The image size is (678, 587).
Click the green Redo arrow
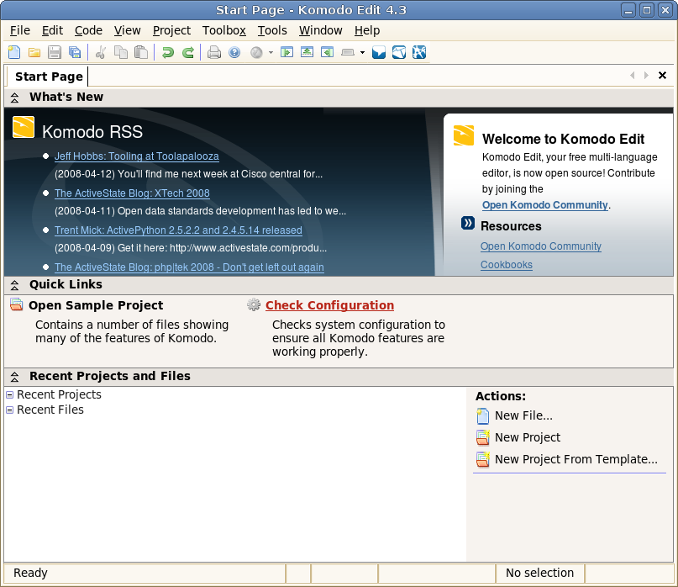click(187, 52)
